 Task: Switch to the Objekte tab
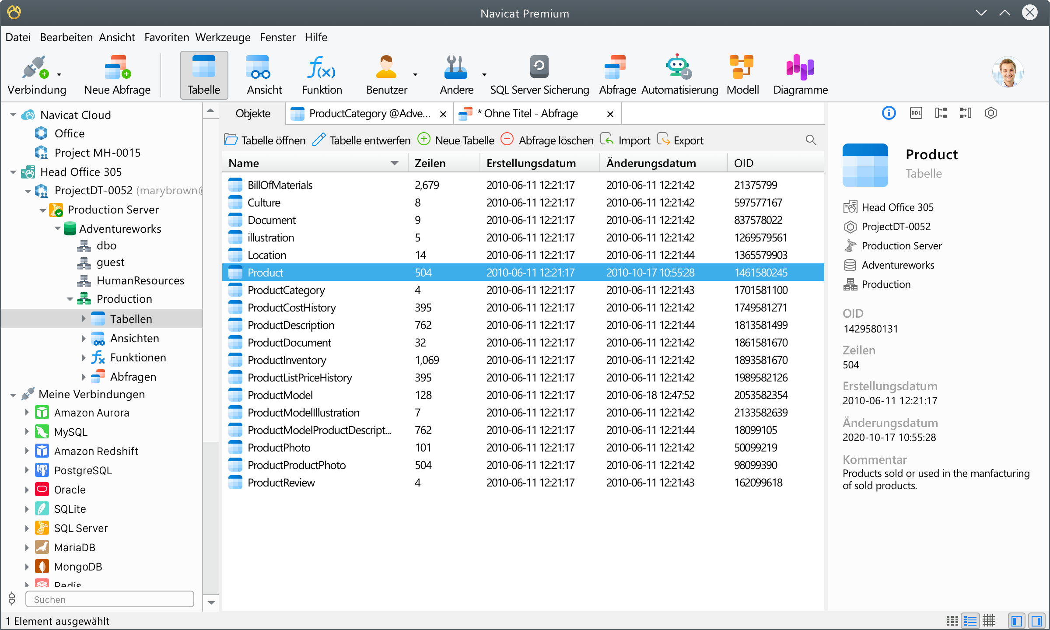point(253,114)
